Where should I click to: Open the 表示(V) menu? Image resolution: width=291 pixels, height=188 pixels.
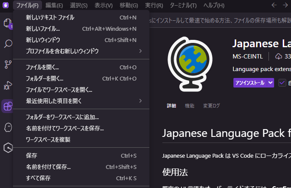(103, 5)
